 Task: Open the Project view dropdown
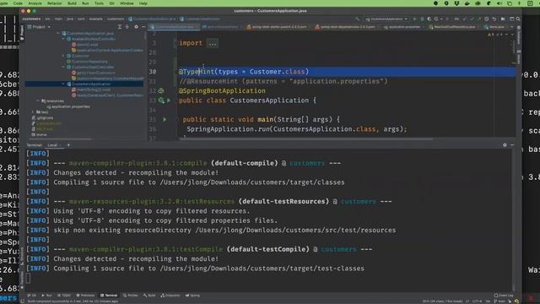coord(39,27)
